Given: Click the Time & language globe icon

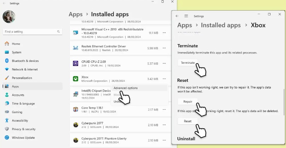Looking at the screenshot, I should point(7,103).
